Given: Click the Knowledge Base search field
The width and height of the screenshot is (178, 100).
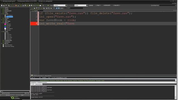Looking at the screenshot, I should click(167, 6).
